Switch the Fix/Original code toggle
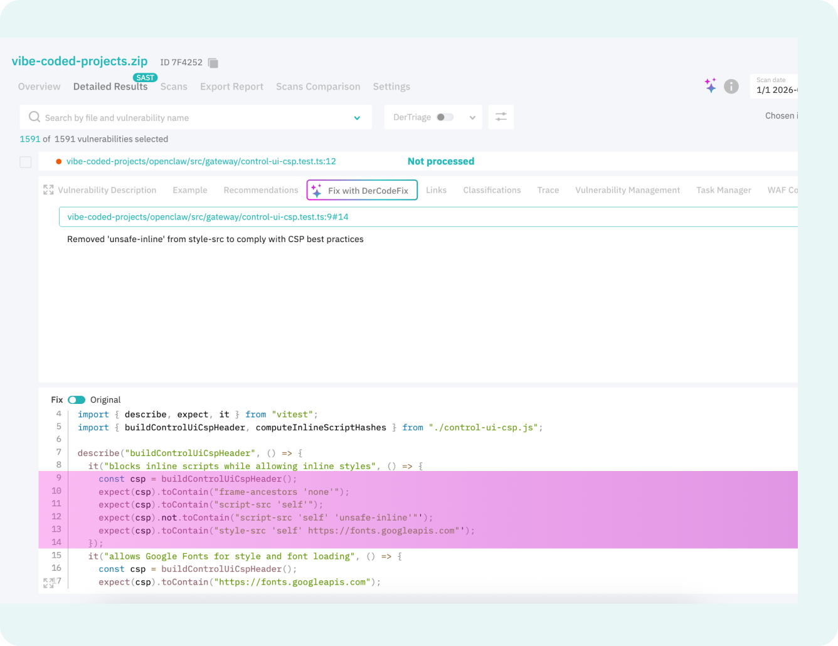The image size is (838, 646). (x=77, y=400)
